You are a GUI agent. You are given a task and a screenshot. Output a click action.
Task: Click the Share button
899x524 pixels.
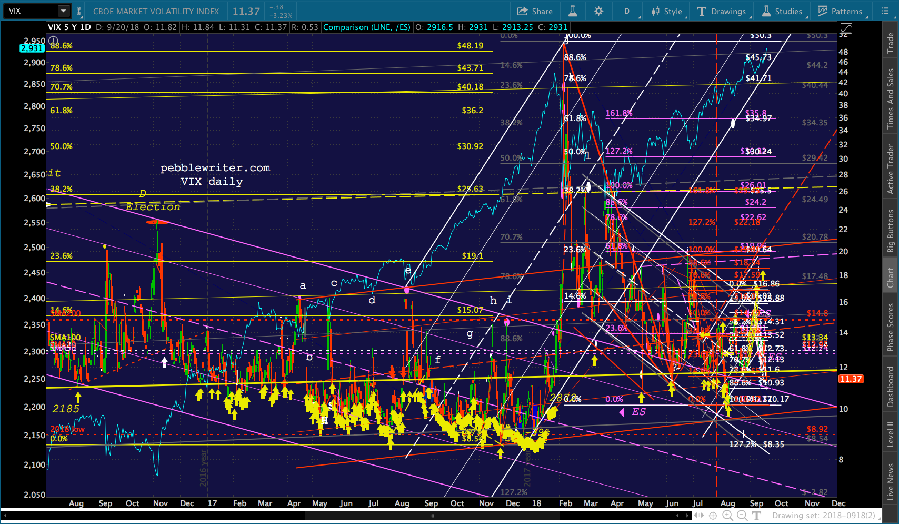[535, 11]
